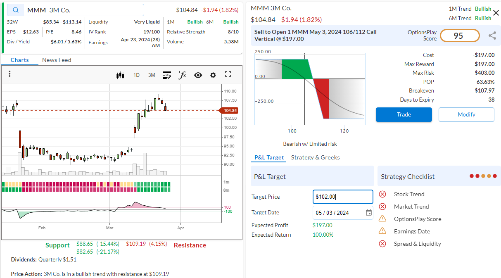Click the Sell to Open MMM Call Vertical title
Screen dimensions: 501x278
[316, 36]
